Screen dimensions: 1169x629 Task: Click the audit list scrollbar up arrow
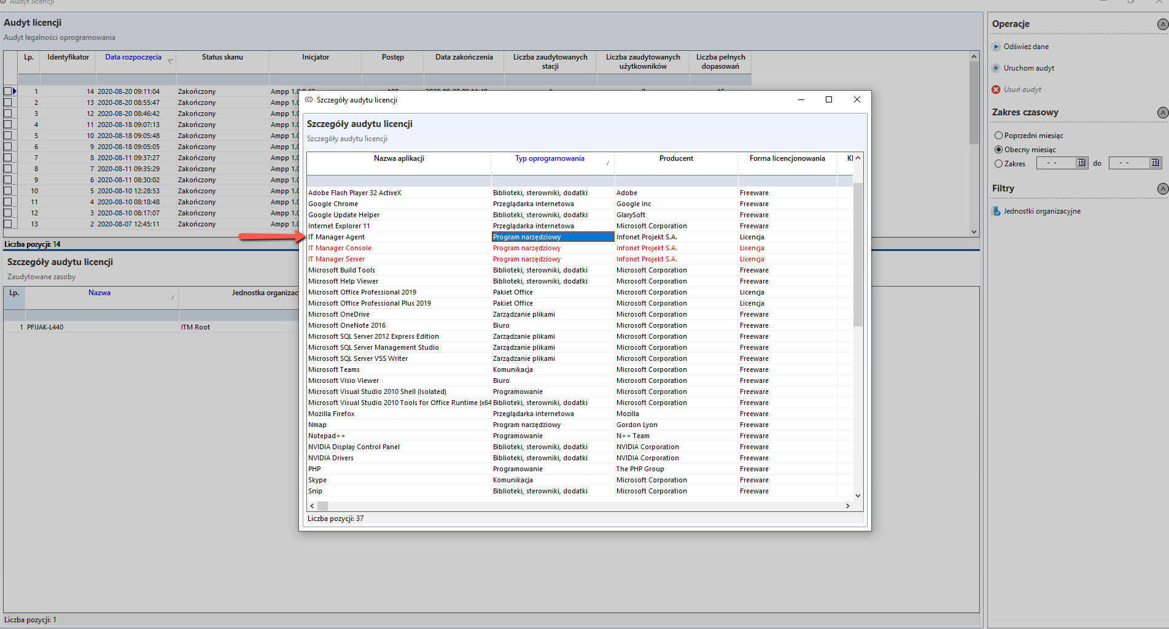coord(974,56)
